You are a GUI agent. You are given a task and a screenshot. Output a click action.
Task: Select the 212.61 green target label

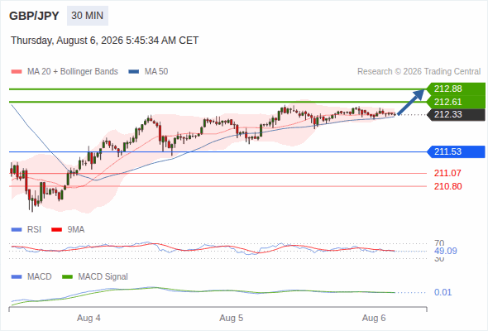coord(456,102)
